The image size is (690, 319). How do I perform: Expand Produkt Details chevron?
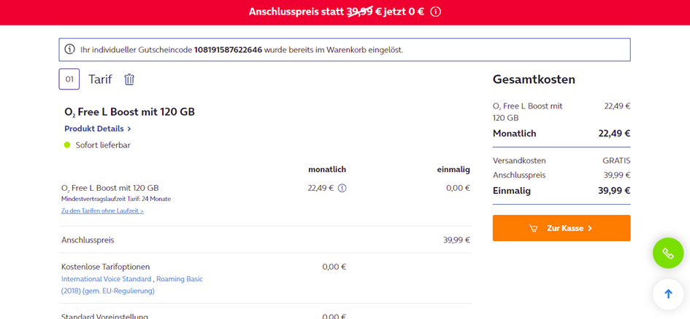tap(129, 129)
